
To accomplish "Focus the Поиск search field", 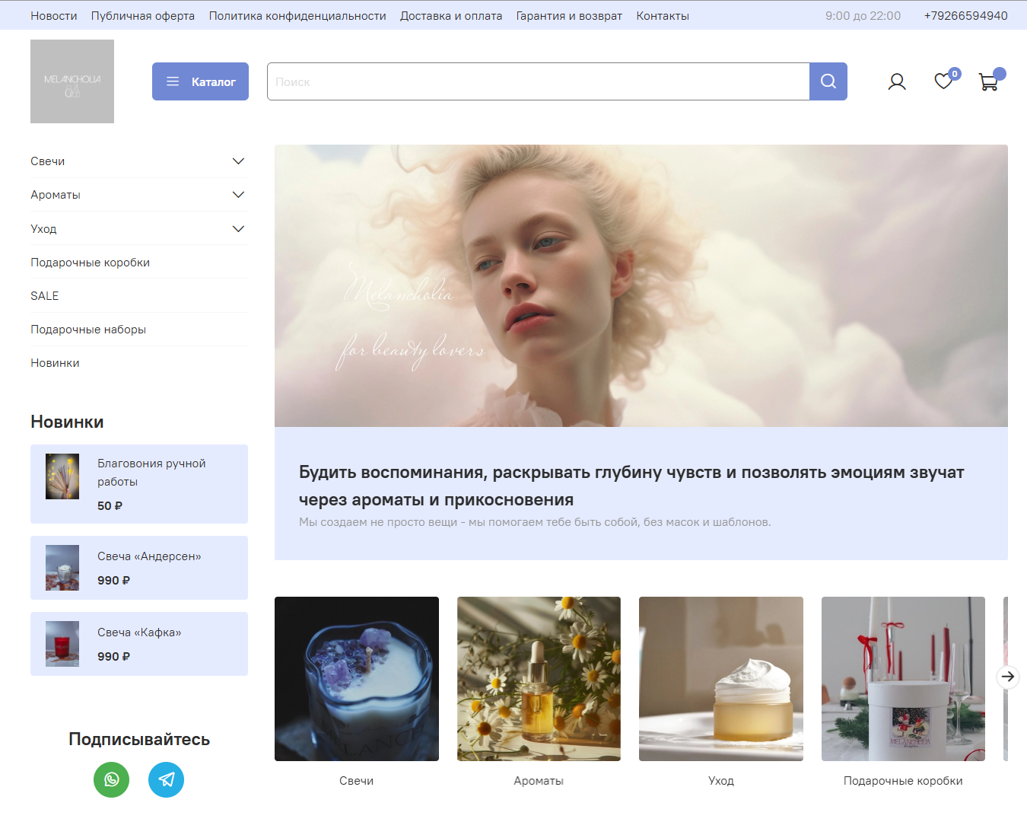I will pos(539,81).
